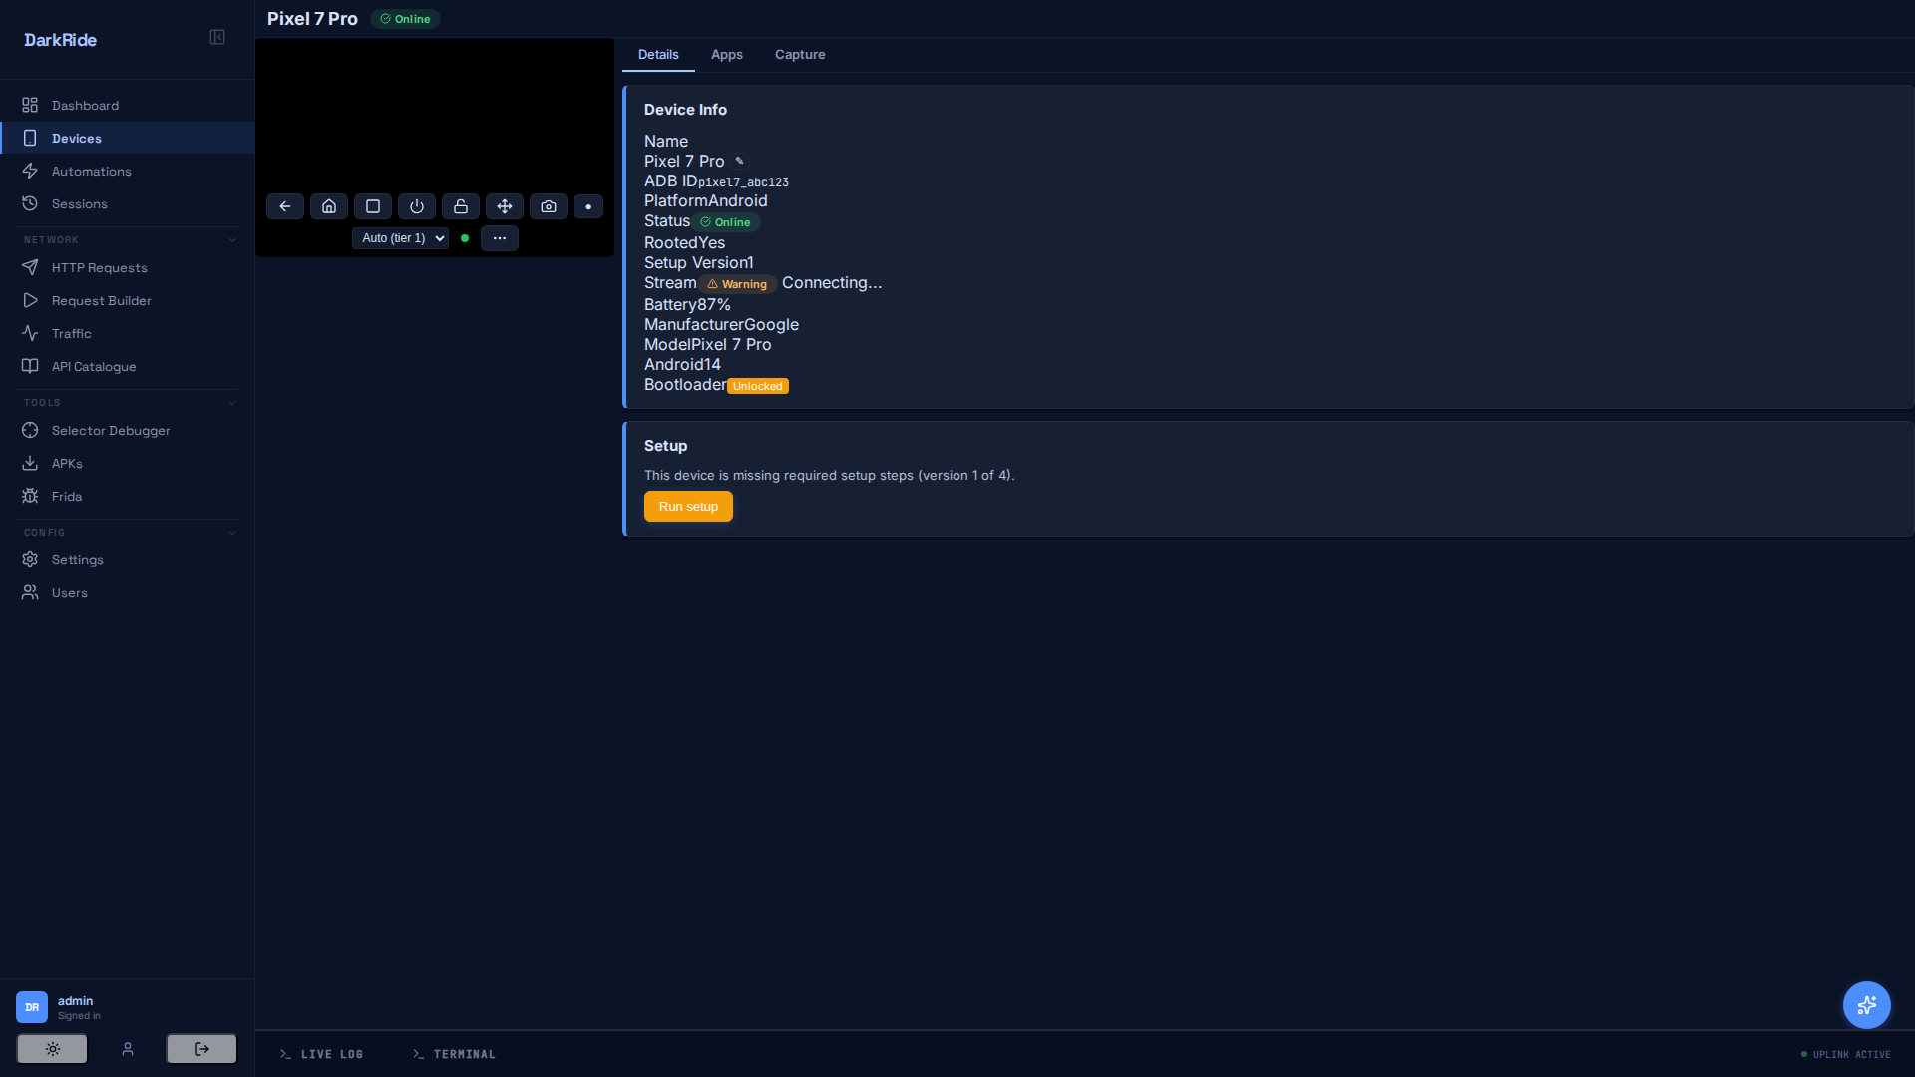The width and height of the screenshot is (1915, 1077).
Task: Collapse the sidebar panel icon
Action: pos(217,38)
